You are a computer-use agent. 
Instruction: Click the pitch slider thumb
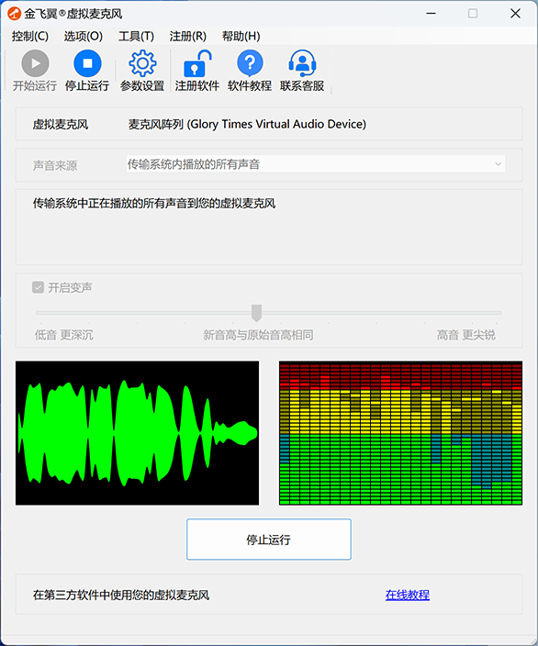256,313
